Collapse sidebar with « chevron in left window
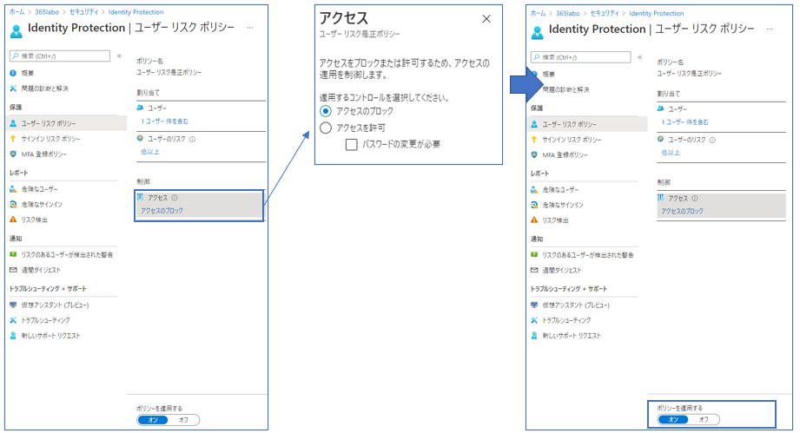The height and width of the screenshot is (433, 800). [119, 56]
